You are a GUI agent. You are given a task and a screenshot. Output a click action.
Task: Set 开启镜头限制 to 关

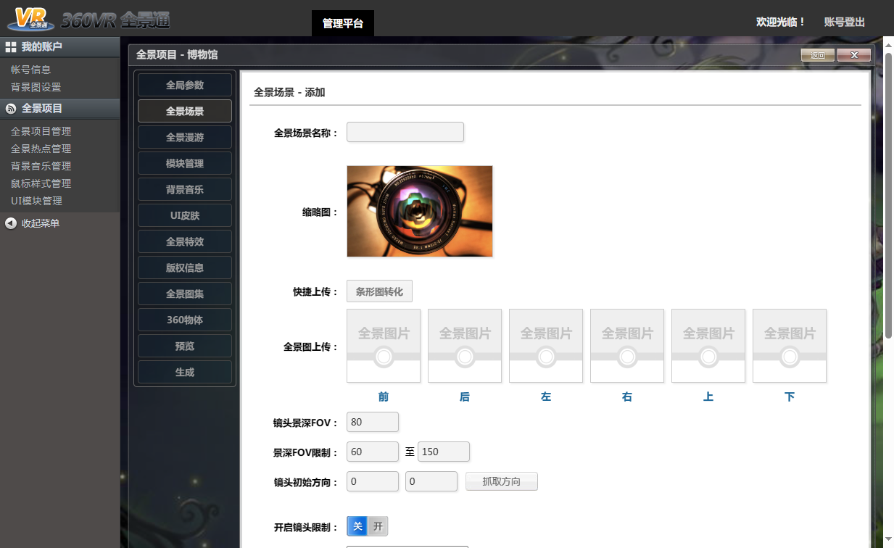[357, 527]
